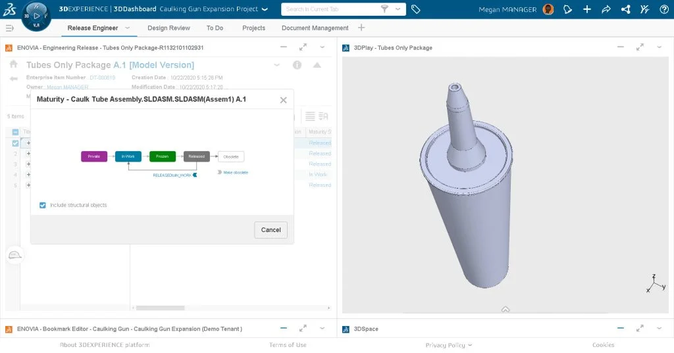
Task: Click Megan MANAGER profile avatar
Action: 548,9
